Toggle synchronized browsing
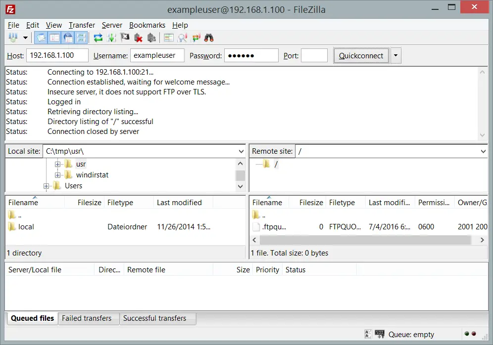 point(196,38)
